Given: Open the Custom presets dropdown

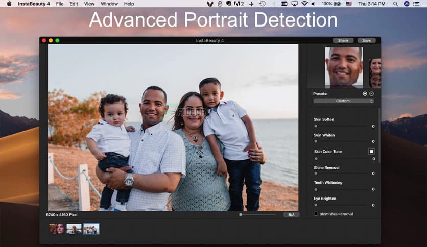Looking at the screenshot, I should pos(343,101).
